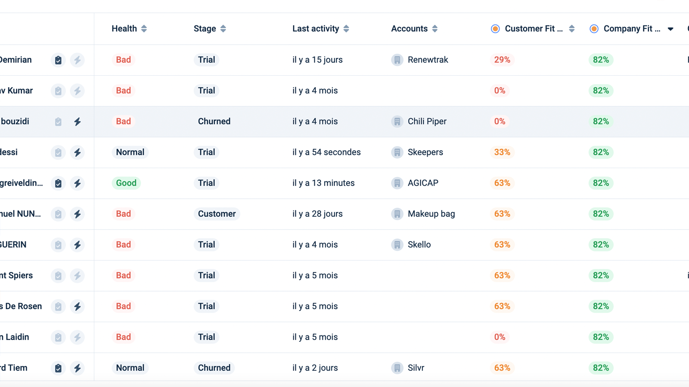Select the battery icon next to Demirian

click(58, 60)
